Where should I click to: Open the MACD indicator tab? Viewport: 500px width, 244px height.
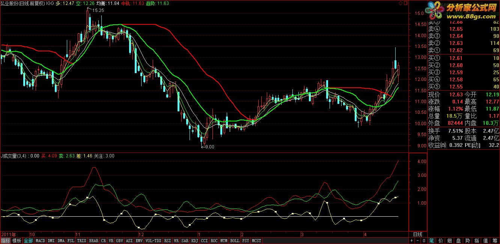click(x=41, y=241)
